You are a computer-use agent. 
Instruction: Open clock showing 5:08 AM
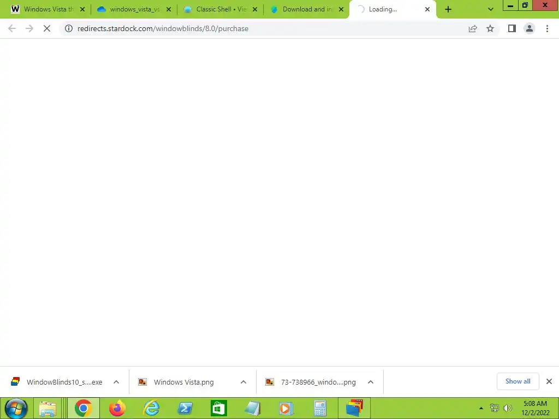(x=535, y=408)
